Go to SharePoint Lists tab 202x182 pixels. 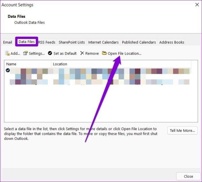(x=72, y=42)
